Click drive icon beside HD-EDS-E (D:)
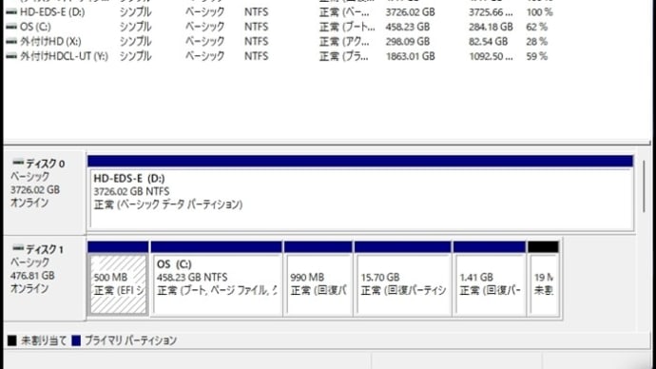Image resolution: width=656 pixels, height=369 pixels. [11, 12]
